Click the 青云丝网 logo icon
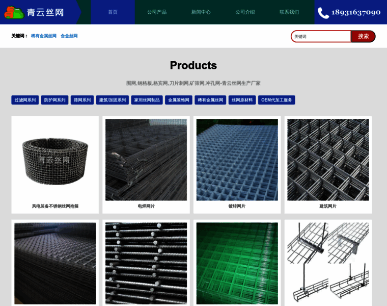This screenshot has width=387, height=306. 14,12
